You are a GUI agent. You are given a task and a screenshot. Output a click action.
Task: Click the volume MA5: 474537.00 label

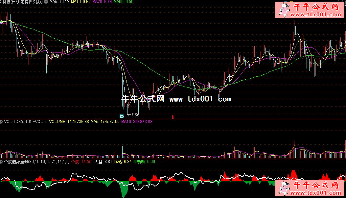(105, 122)
